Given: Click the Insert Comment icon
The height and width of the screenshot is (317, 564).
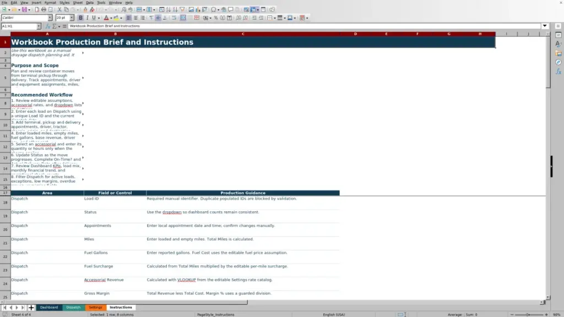Looking at the screenshot, I should (231, 10).
